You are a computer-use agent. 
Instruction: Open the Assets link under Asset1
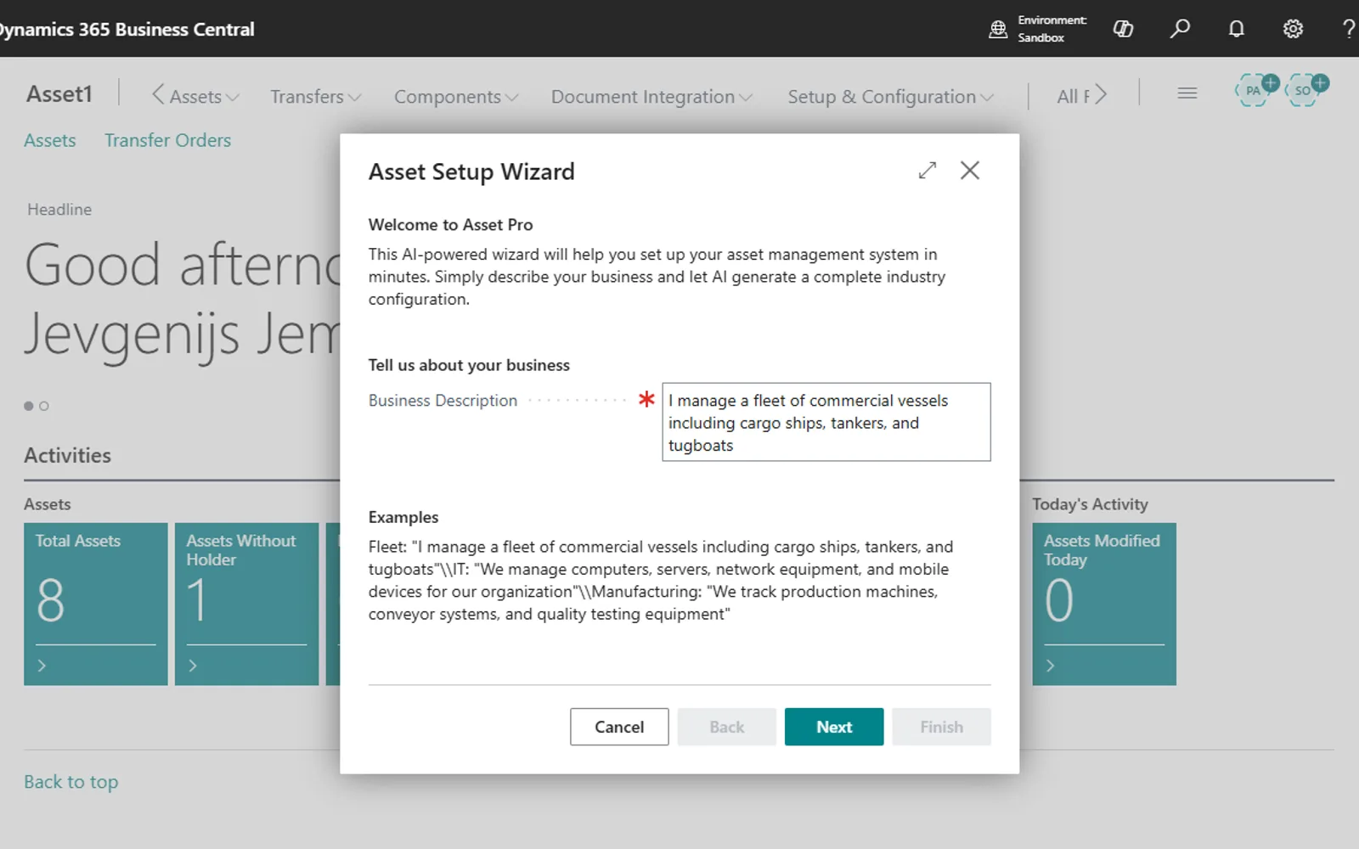click(x=50, y=140)
